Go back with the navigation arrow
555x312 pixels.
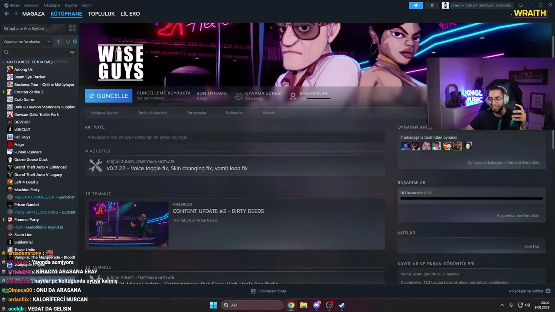coord(7,14)
